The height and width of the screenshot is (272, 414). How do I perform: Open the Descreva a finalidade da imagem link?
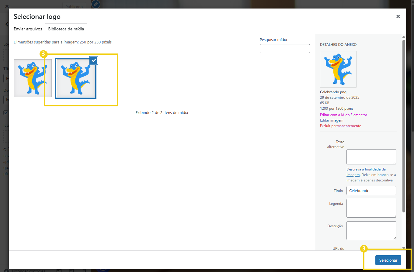coord(366,169)
